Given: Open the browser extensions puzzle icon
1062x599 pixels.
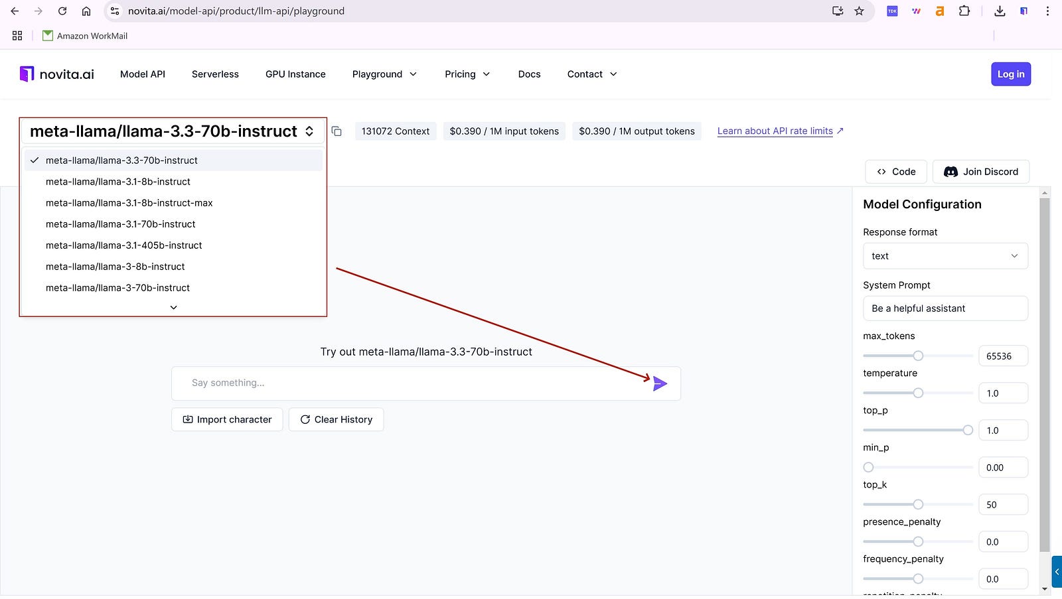Looking at the screenshot, I should tap(964, 11).
